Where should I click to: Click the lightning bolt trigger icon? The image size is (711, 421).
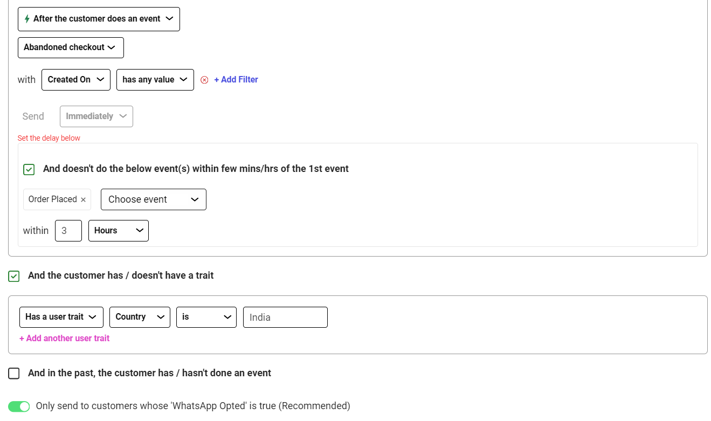point(26,19)
